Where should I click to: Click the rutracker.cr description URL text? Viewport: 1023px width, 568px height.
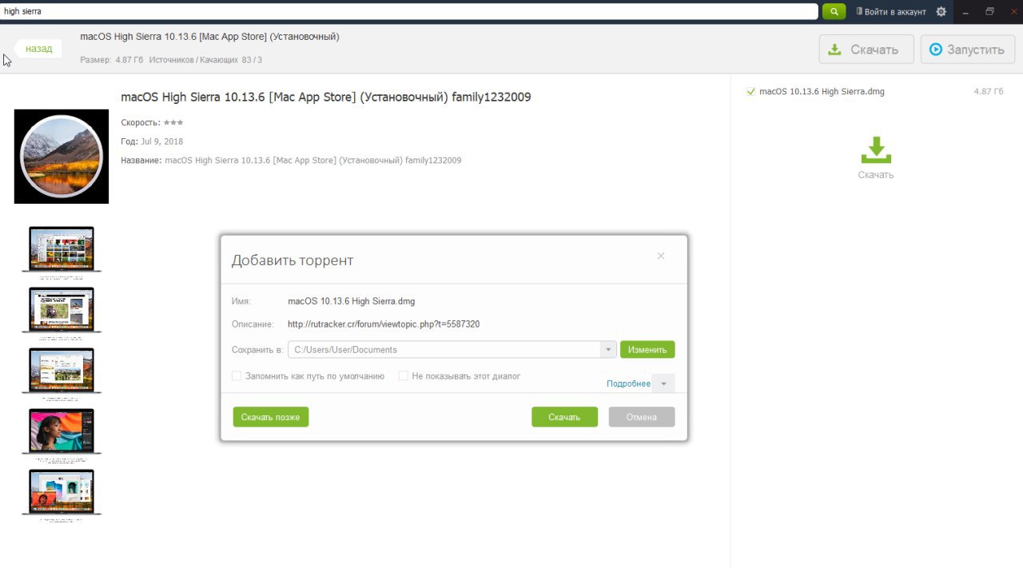[x=384, y=324]
